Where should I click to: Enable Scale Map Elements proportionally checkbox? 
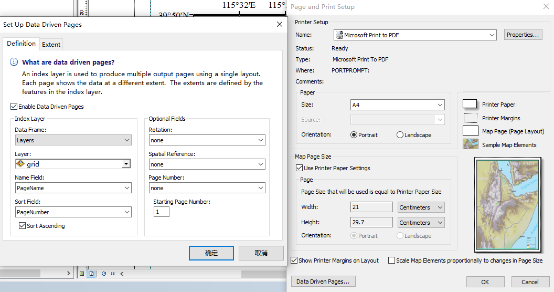click(x=391, y=260)
